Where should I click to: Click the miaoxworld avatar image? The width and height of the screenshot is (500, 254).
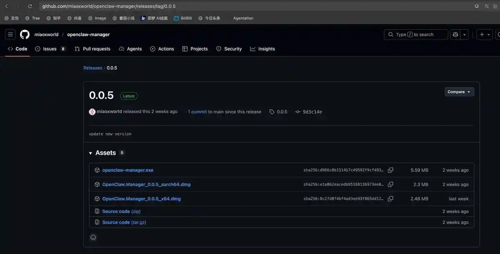(x=92, y=112)
